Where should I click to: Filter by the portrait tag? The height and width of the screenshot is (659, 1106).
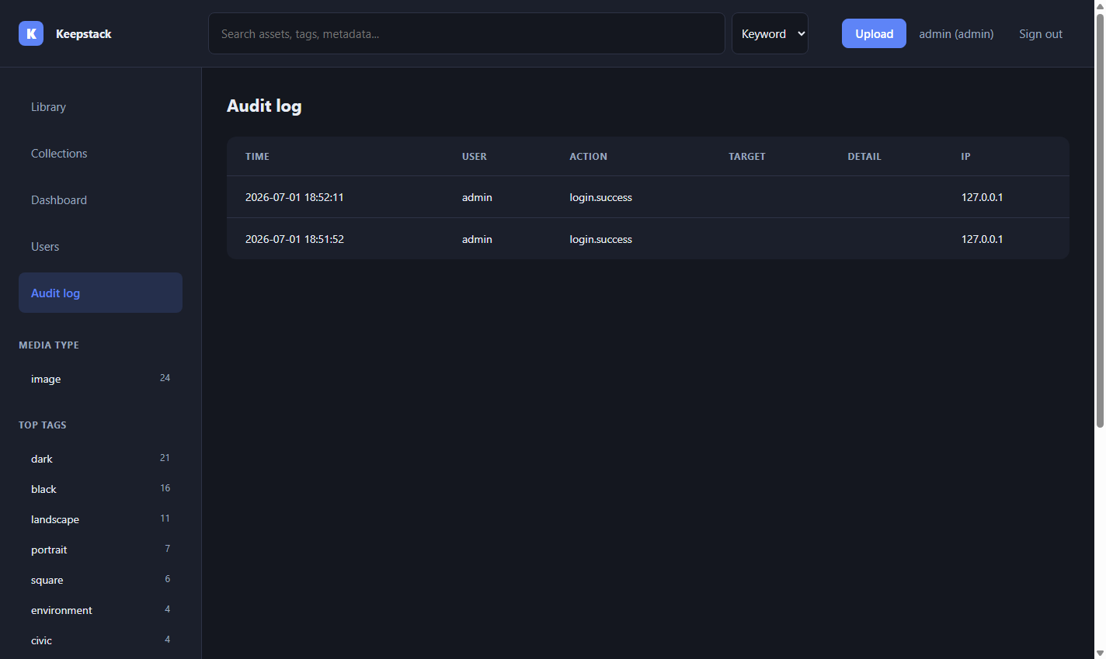click(100, 550)
